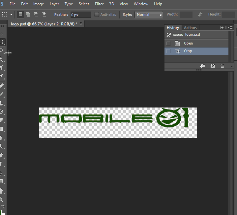Select the Zoom tool
This screenshot has width=237, height=215.
point(2,199)
